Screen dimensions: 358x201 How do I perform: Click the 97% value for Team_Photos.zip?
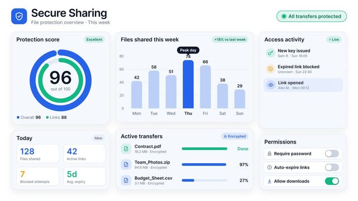click(x=244, y=165)
